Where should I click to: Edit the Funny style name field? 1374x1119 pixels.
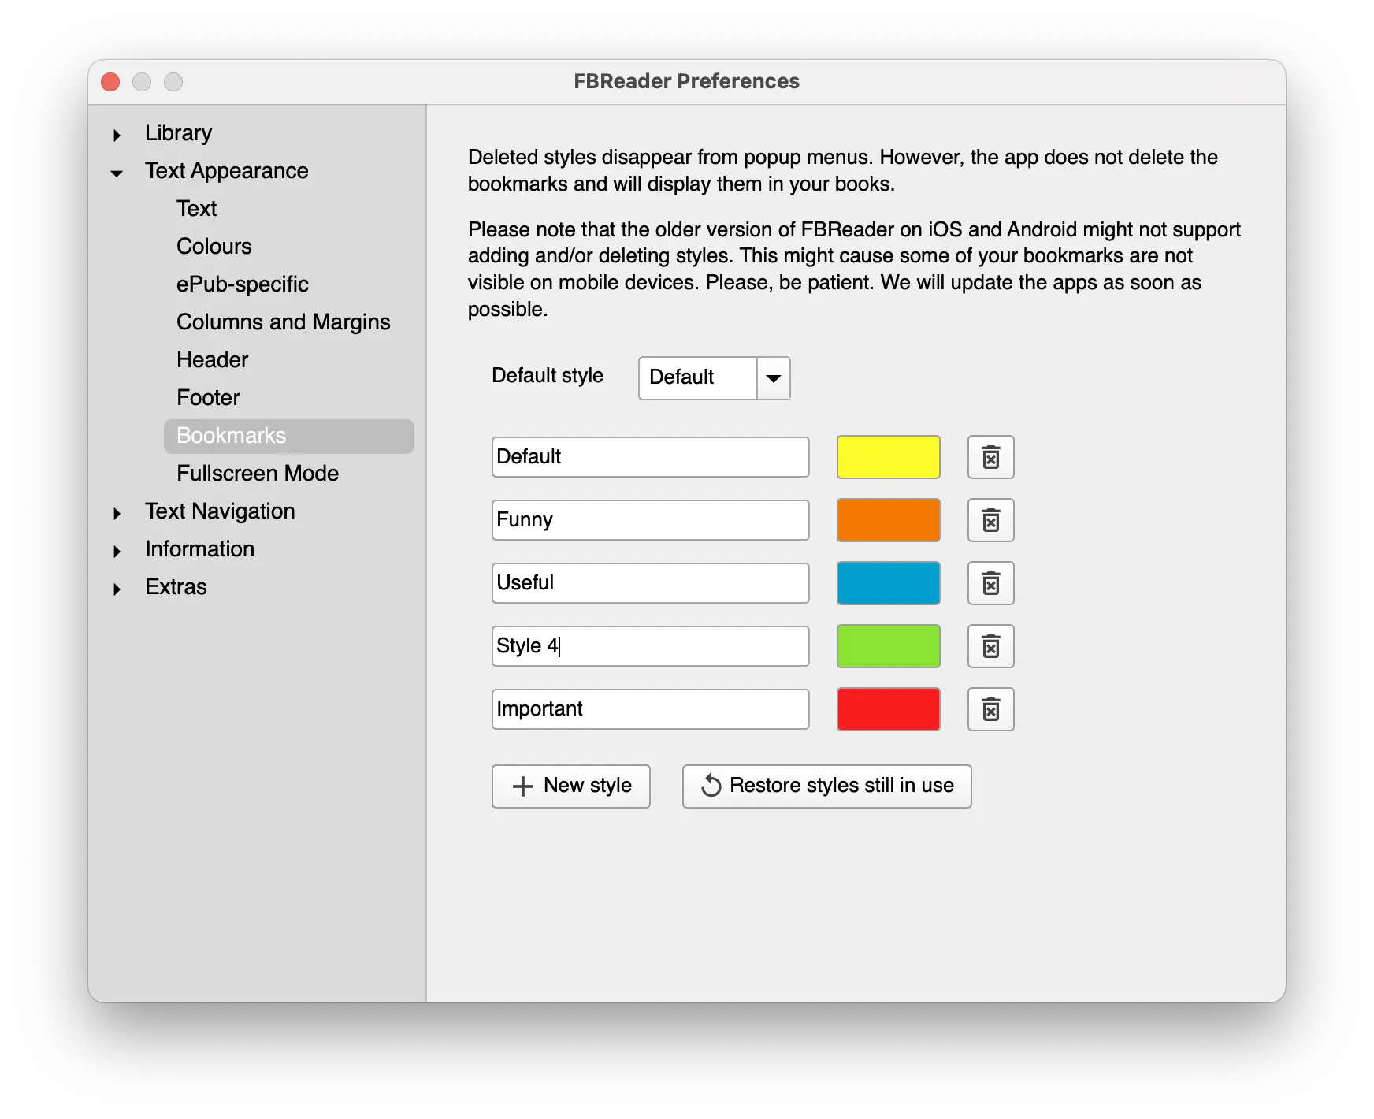650,520
